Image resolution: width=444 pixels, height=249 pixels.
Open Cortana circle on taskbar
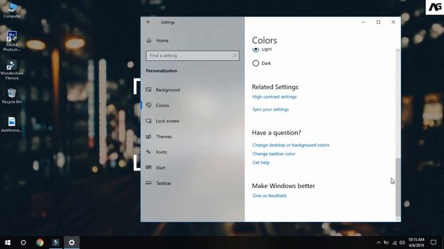(x=23, y=243)
